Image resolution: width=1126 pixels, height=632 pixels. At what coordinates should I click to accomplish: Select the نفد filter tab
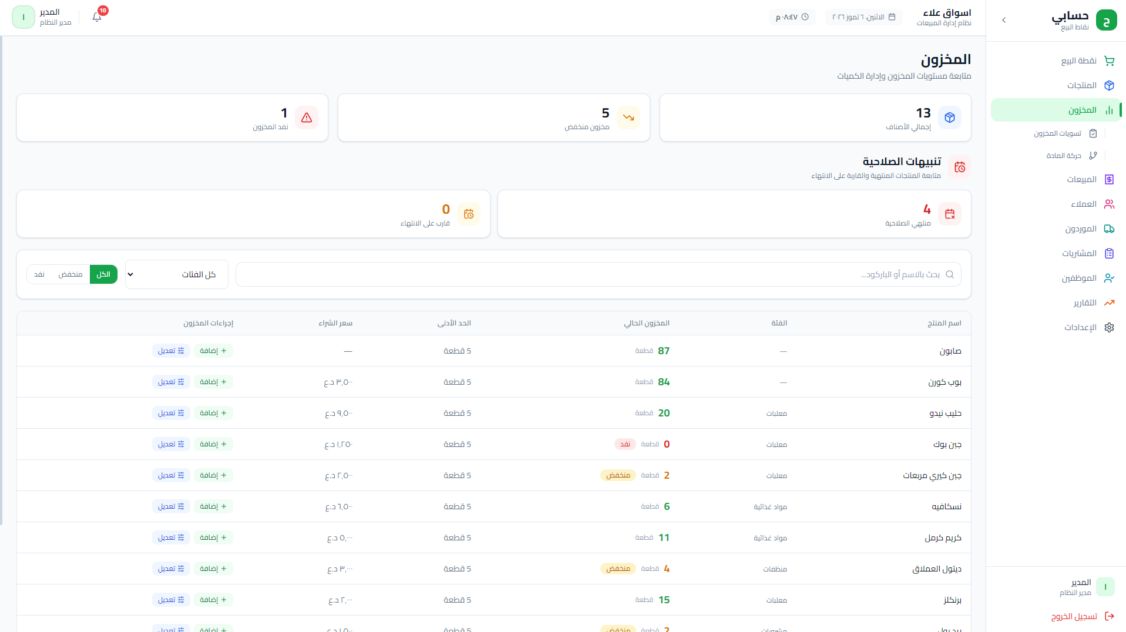39,274
